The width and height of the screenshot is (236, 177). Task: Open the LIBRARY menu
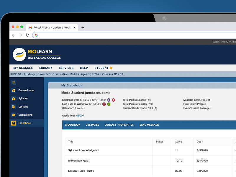pos(46,68)
